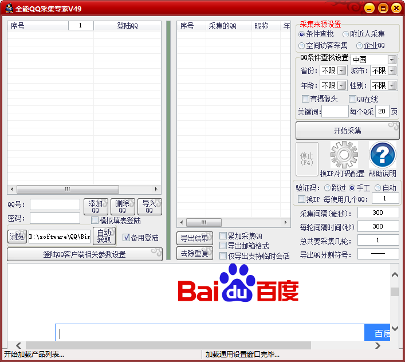Click the QQ path field D:\software\QQ\Bin
Viewport: 405px width, 362px height.
tap(60, 237)
